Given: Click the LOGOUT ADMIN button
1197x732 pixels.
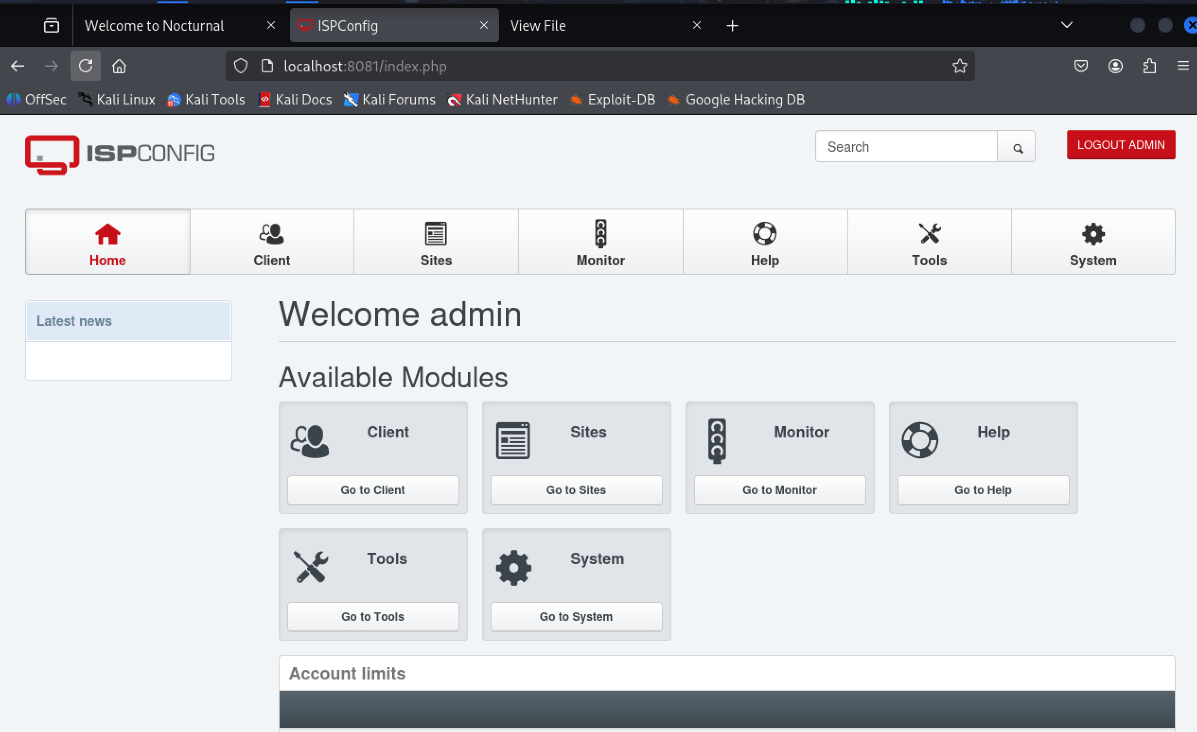Looking at the screenshot, I should point(1121,145).
